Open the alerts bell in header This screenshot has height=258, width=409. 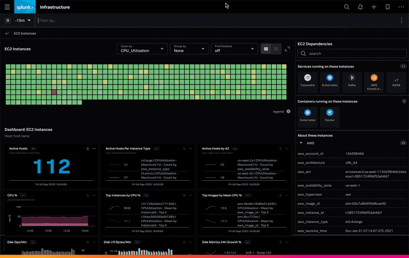pos(360,7)
